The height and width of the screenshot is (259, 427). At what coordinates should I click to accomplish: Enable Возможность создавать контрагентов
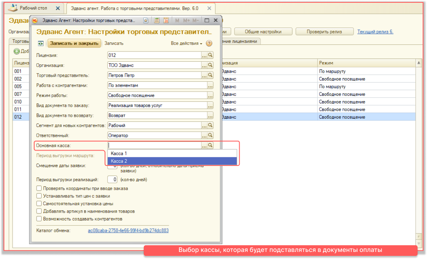pos(39,219)
